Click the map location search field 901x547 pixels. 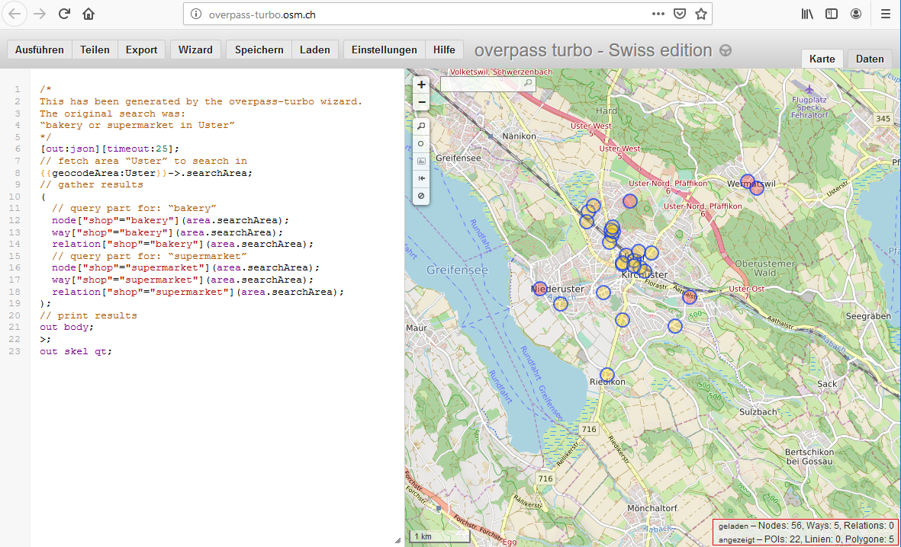tap(482, 84)
